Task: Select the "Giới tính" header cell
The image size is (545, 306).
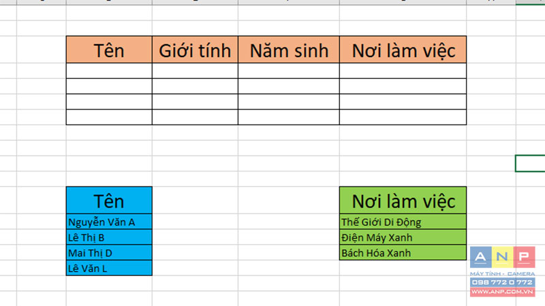Action: [x=195, y=50]
